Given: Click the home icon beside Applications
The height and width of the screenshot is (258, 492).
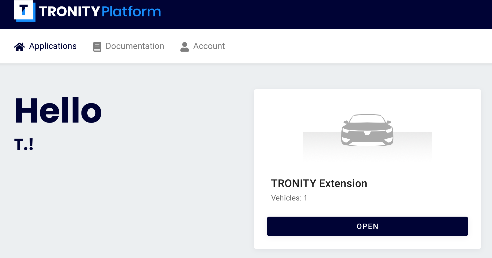Looking at the screenshot, I should [19, 47].
